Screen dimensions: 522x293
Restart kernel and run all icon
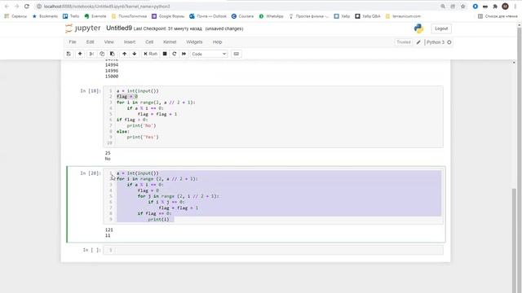[184, 54]
